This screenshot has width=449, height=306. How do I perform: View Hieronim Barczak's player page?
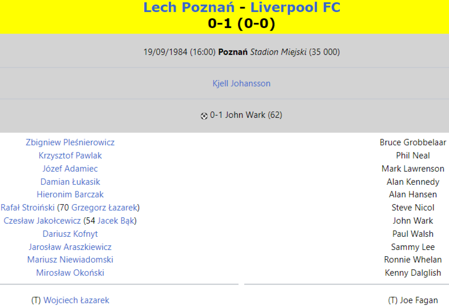[70, 195]
